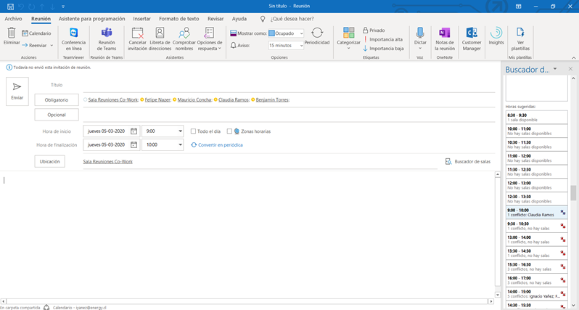The image size is (579, 310).
Task: Click Sala Reuniones Co-Work location link
Action: pyautogui.click(x=108, y=161)
